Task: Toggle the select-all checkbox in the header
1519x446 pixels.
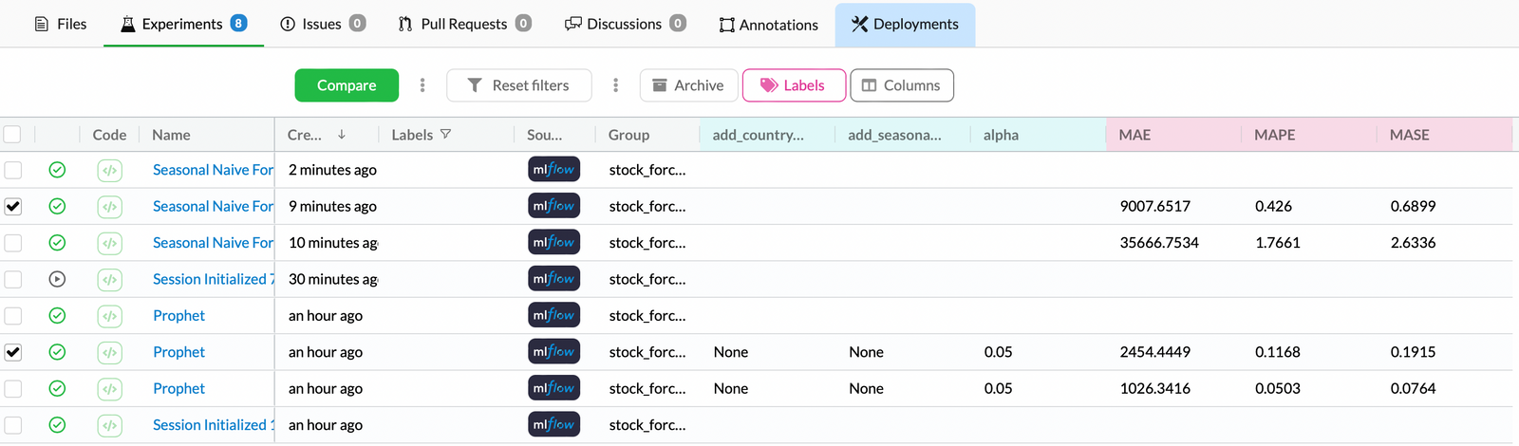Action: tap(13, 135)
